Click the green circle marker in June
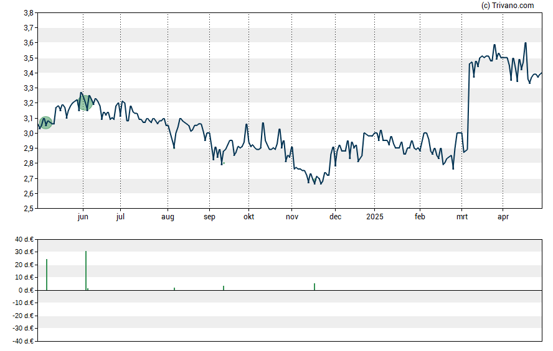 coord(85,103)
